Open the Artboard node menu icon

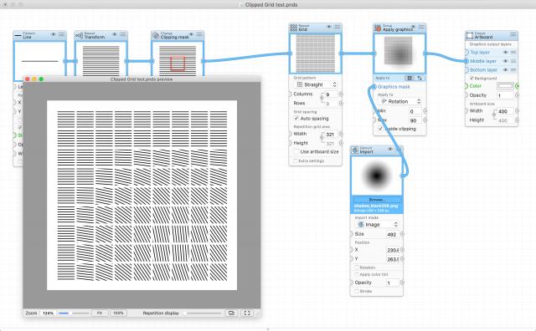pos(513,34)
